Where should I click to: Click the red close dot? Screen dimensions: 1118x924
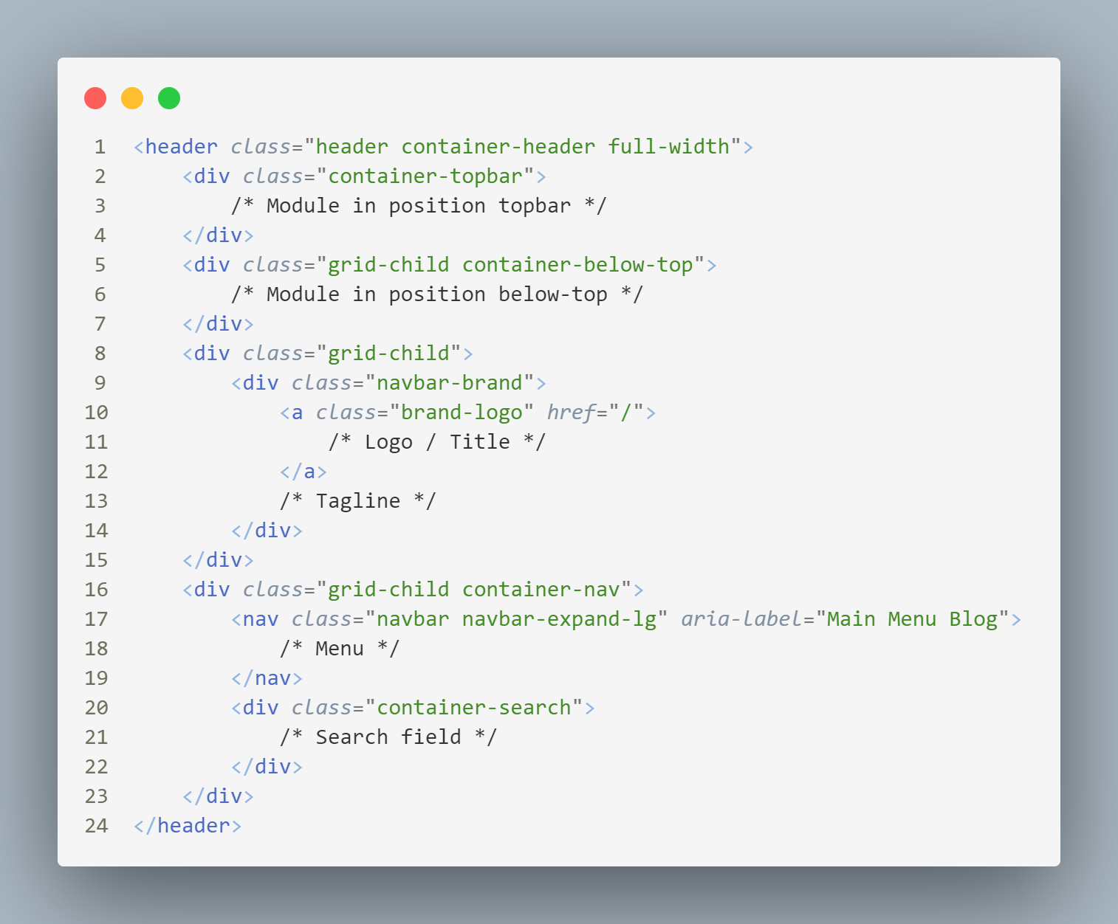coord(95,98)
